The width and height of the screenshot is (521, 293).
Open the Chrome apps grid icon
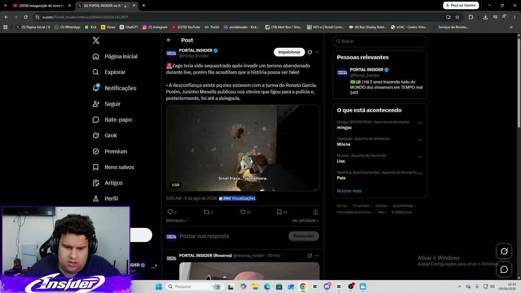tap(5, 27)
